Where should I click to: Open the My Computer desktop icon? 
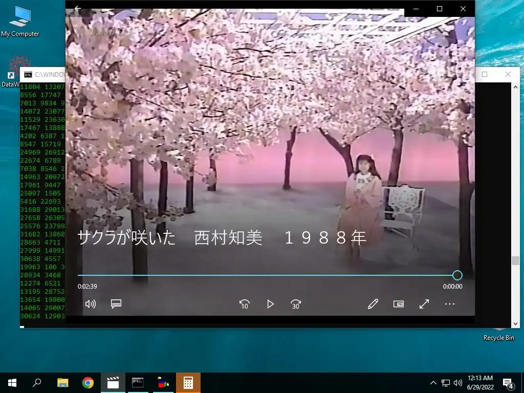pos(20,21)
